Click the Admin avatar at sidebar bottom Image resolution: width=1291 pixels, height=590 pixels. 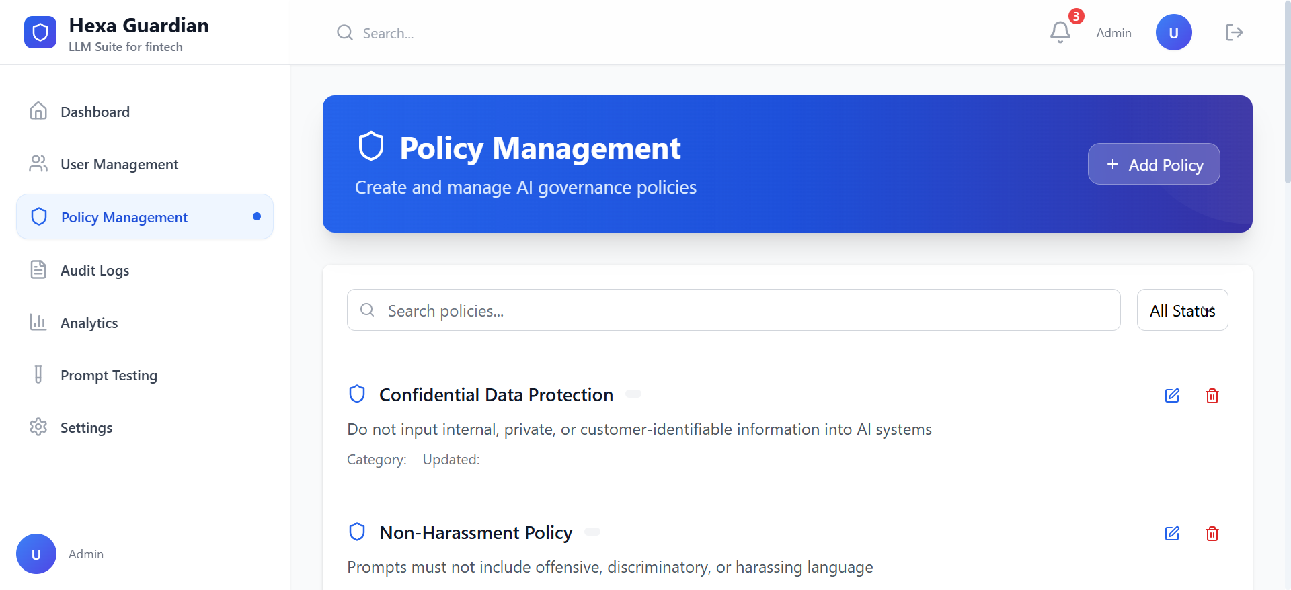[x=36, y=554]
